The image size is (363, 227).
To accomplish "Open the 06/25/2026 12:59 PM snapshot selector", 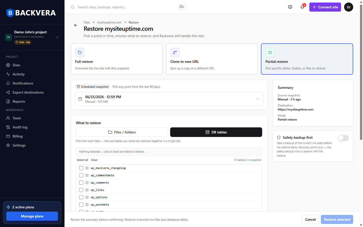I will (x=169, y=99).
